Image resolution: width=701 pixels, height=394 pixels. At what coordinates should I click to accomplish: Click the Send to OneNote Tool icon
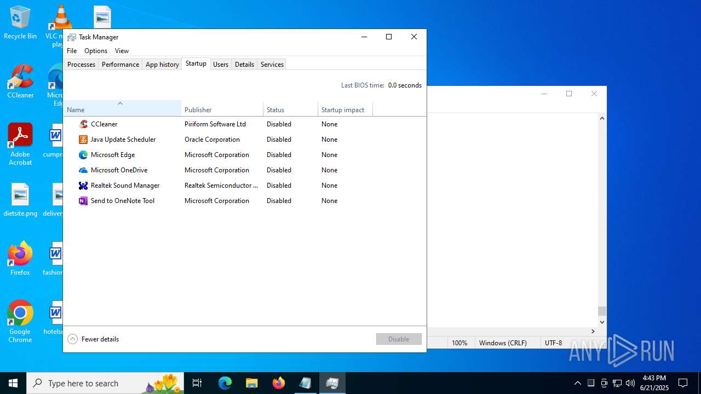83,201
